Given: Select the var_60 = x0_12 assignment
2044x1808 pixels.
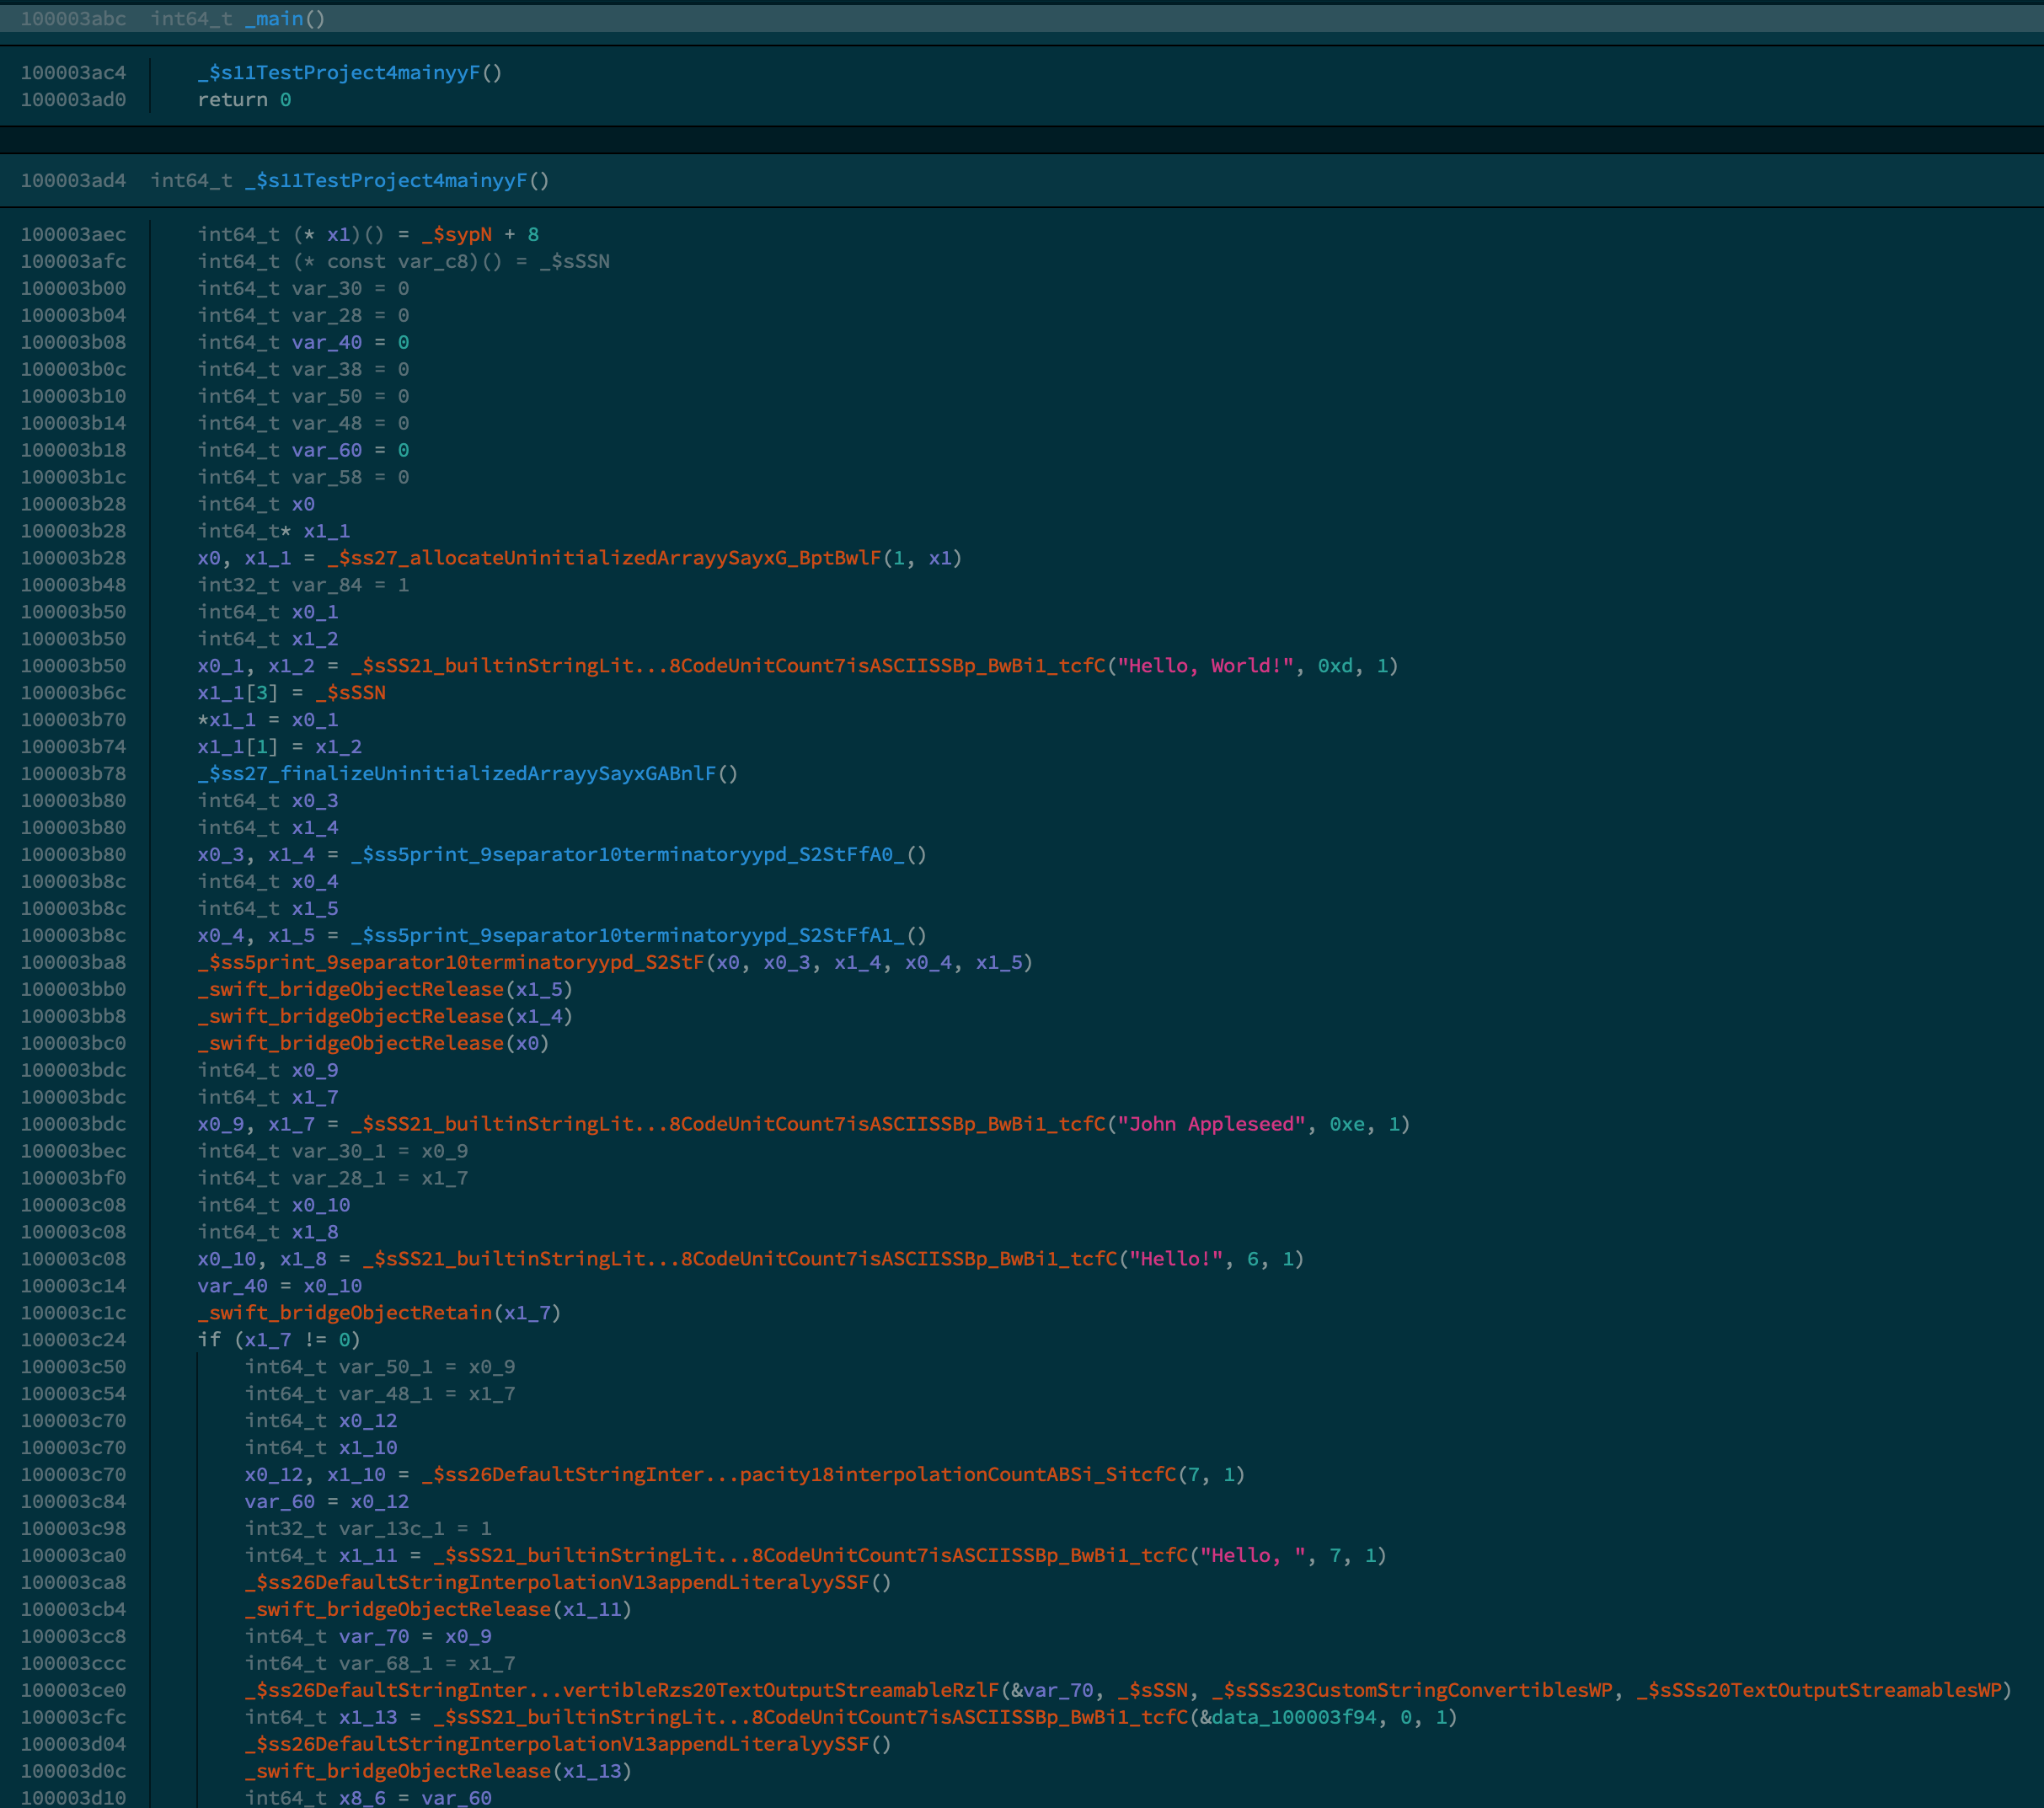Looking at the screenshot, I should click(327, 1504).
